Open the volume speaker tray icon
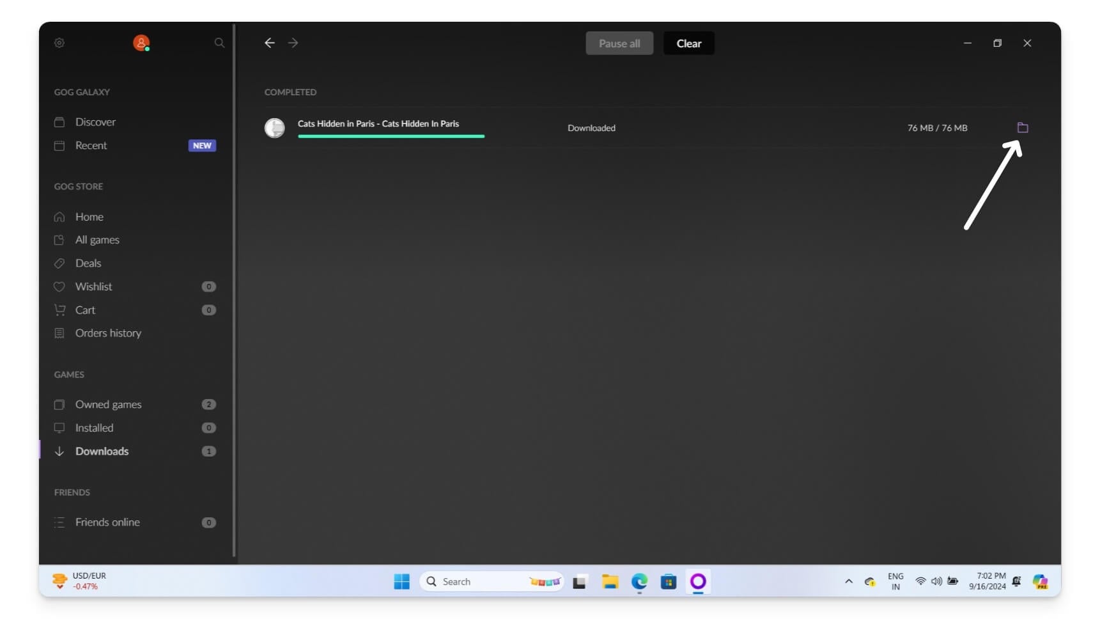 tap(936, 581)
